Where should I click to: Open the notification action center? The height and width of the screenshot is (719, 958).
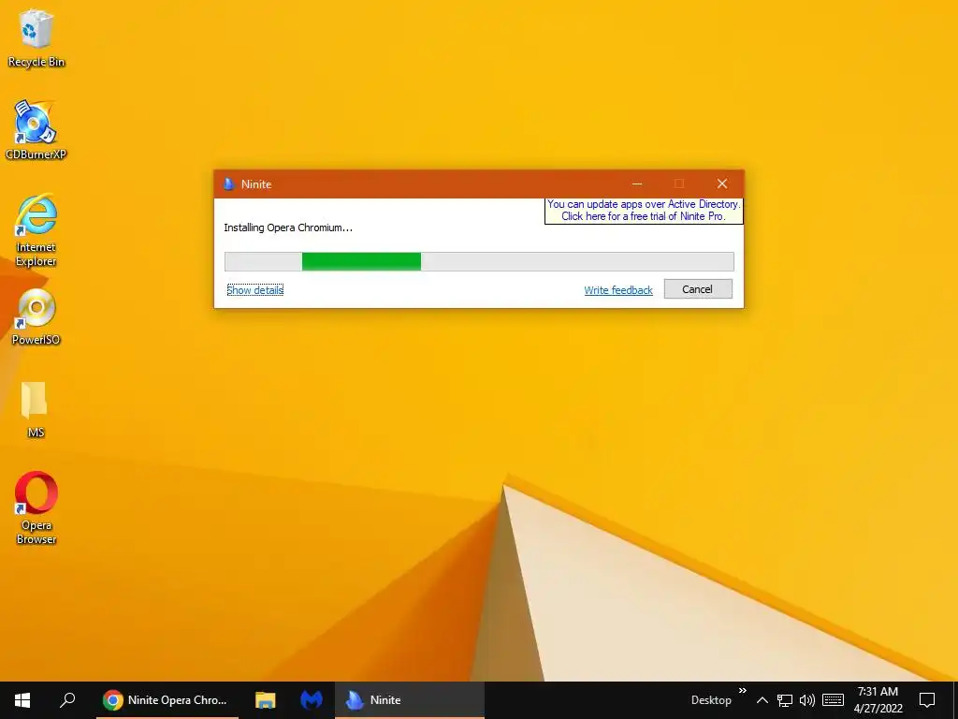(x=927, y=700)
